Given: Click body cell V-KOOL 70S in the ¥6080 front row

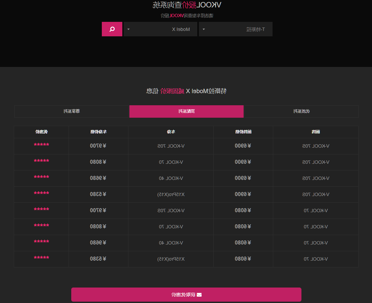Looking at the screenshot, I should pyautogui.click(x=171, y=211).
